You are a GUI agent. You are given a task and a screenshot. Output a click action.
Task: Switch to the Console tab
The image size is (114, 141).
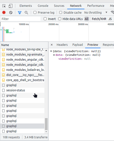43,6
